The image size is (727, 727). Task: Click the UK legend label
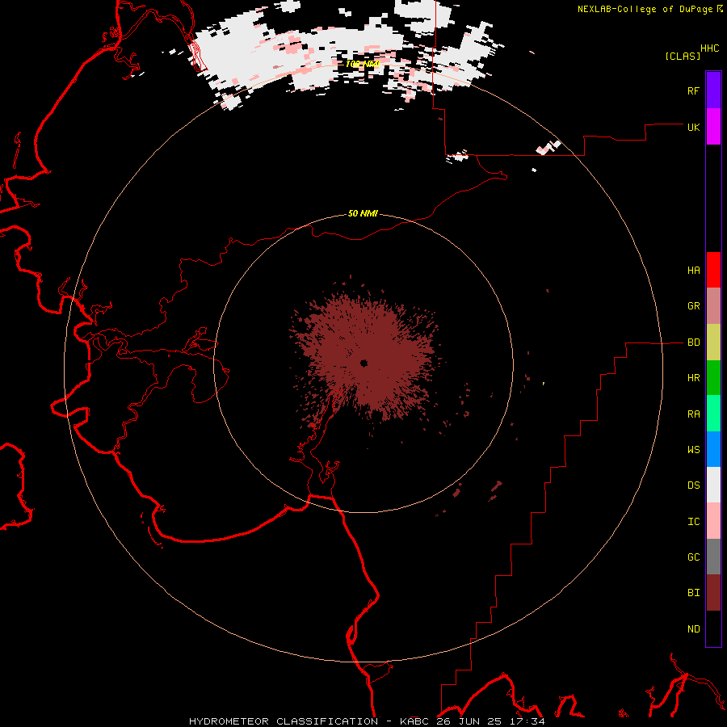(x=693, y=127)
